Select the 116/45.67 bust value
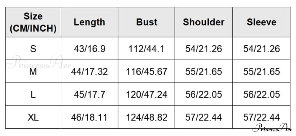The width and height of the screenshot is (296, 136). [147, 71]
